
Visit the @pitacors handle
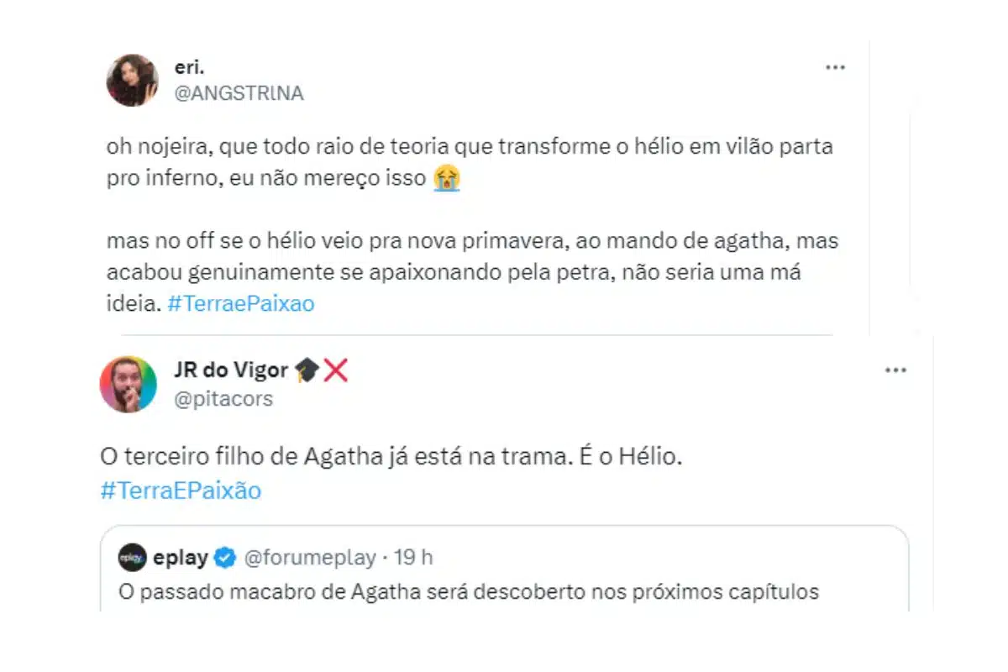(223, 399)
